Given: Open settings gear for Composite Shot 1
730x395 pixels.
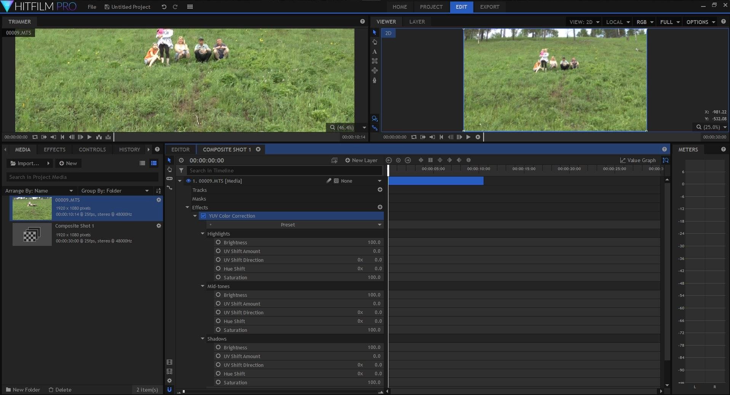Looking at the screenshot, I should [159, 226].
